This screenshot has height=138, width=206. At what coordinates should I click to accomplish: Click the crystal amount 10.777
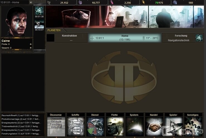pos(96,2)
